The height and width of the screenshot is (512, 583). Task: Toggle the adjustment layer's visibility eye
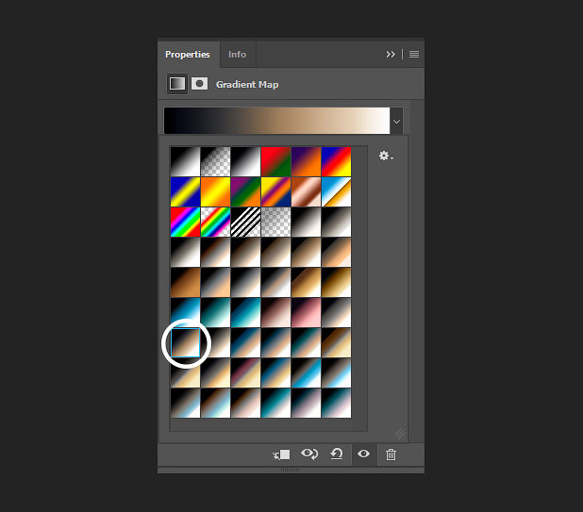pos(363,454)
